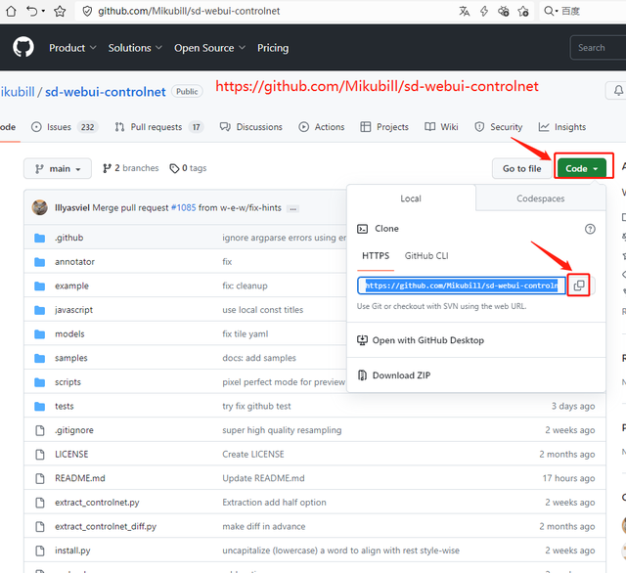Click the annotator folder icon

click(39, 262)
